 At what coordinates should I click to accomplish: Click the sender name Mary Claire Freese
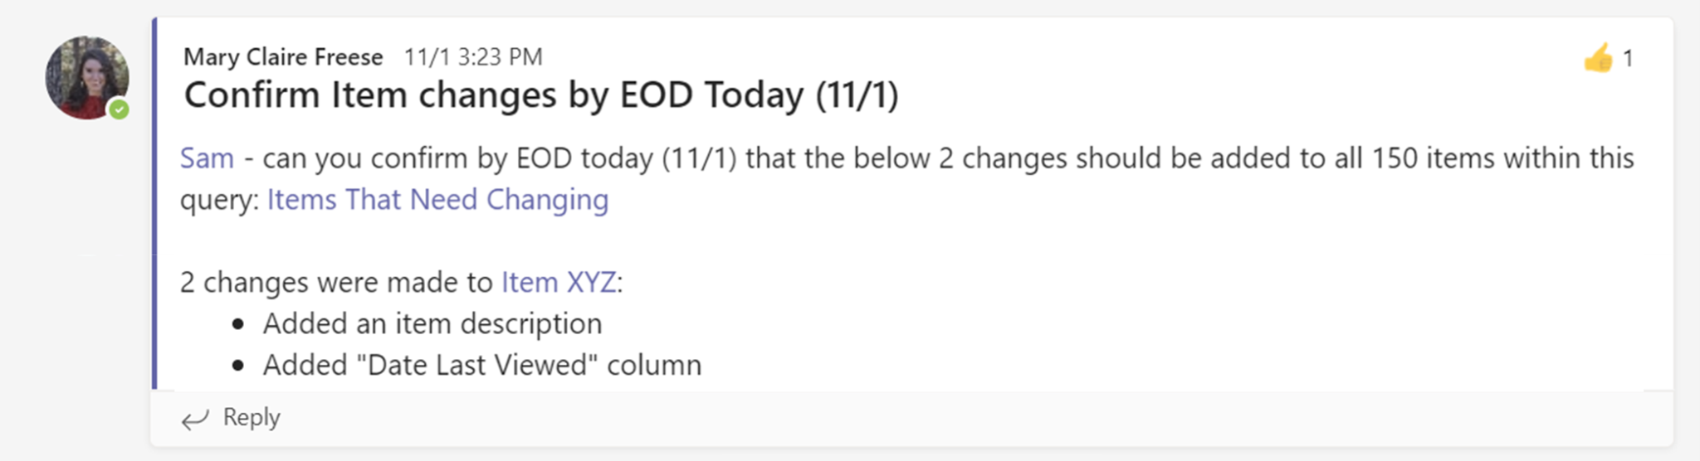point(283,57)
